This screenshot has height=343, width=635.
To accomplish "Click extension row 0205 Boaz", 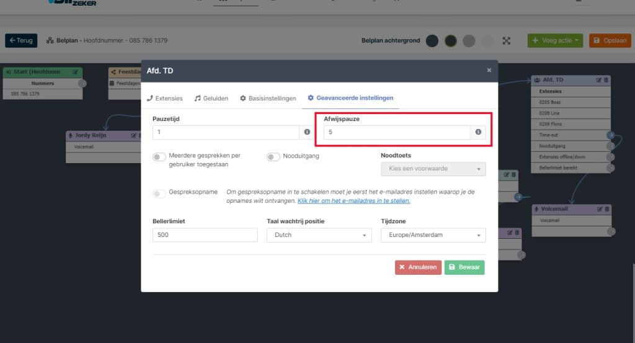I will [x=571, y=102].
